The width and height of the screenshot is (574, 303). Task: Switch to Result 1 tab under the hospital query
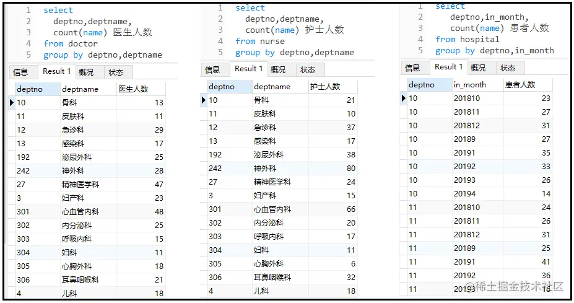[448, 67]
